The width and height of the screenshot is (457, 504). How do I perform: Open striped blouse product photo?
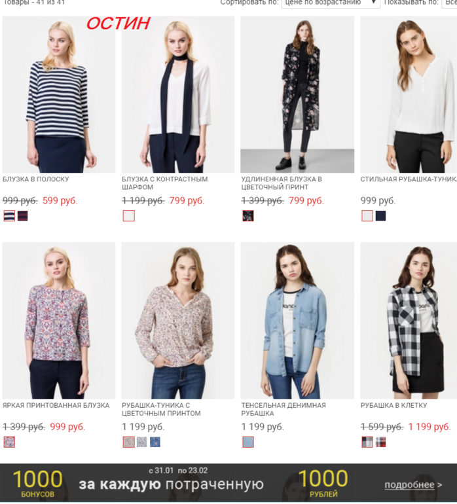58,94
